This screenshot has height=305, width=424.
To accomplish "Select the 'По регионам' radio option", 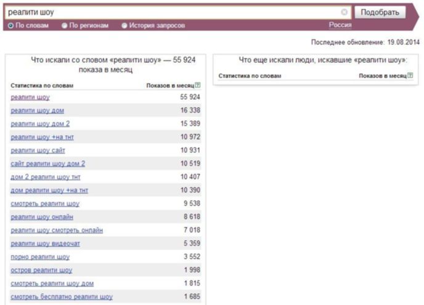I will pos(64,25).
